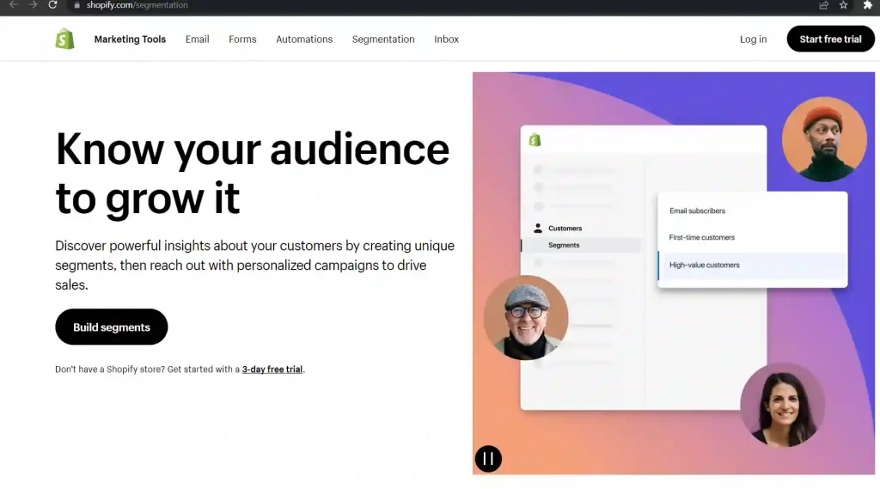
Task: Reload the page with refresh icon
Action: tap(52, 4)
